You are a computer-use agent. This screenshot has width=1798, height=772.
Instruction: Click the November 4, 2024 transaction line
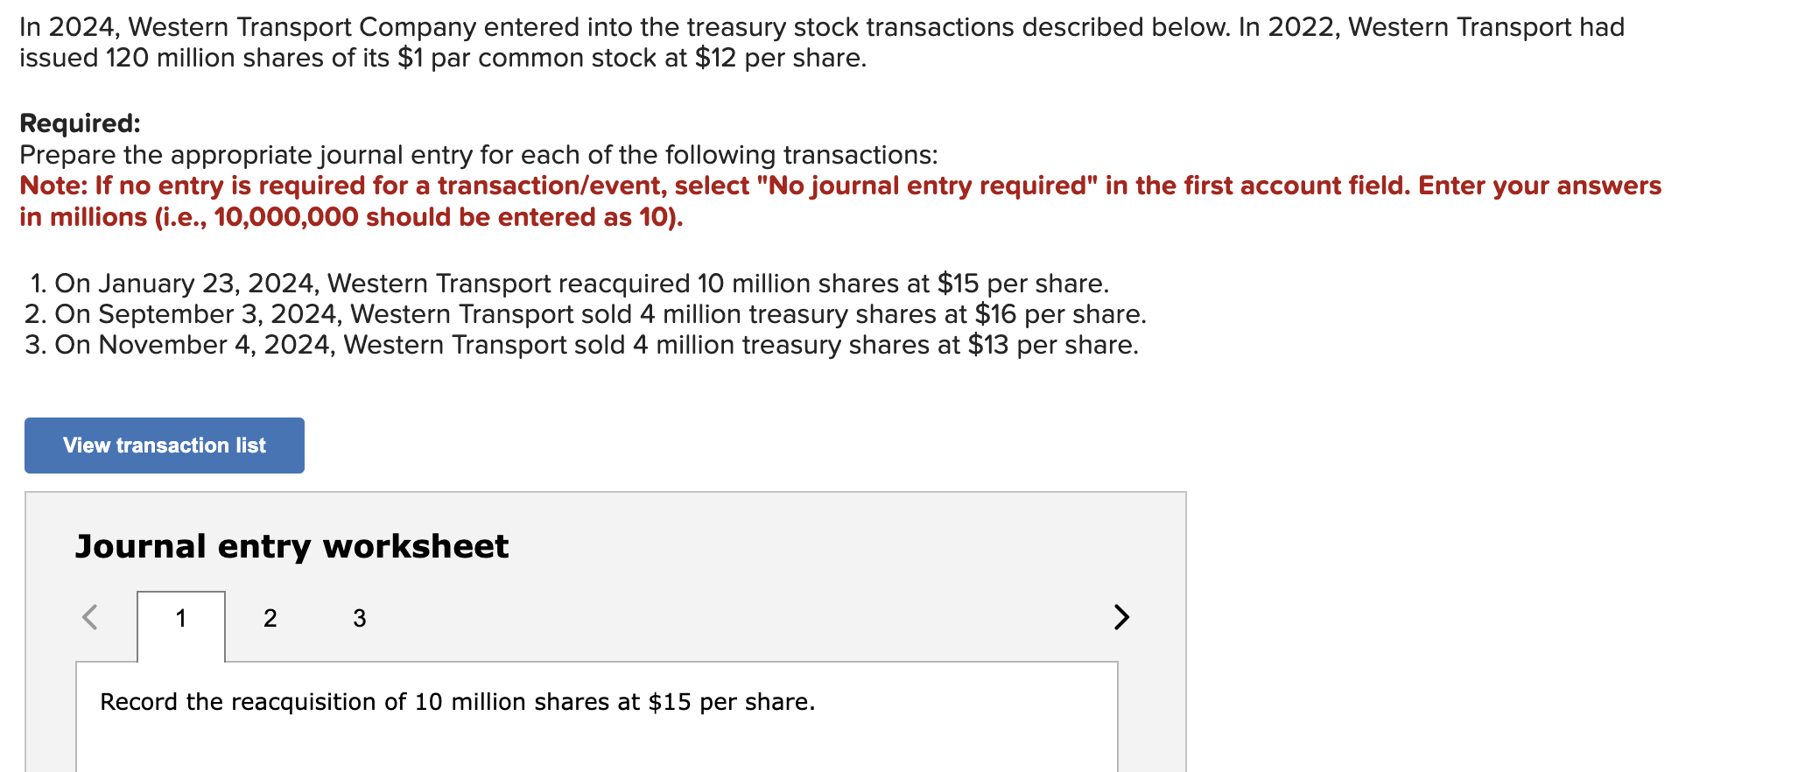click(581, 345)
